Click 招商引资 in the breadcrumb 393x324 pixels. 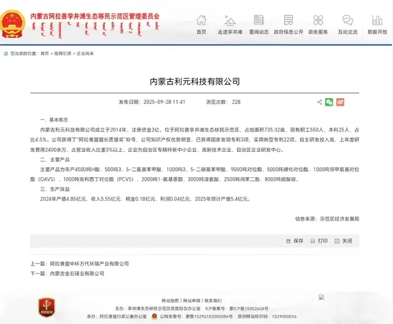63,53
